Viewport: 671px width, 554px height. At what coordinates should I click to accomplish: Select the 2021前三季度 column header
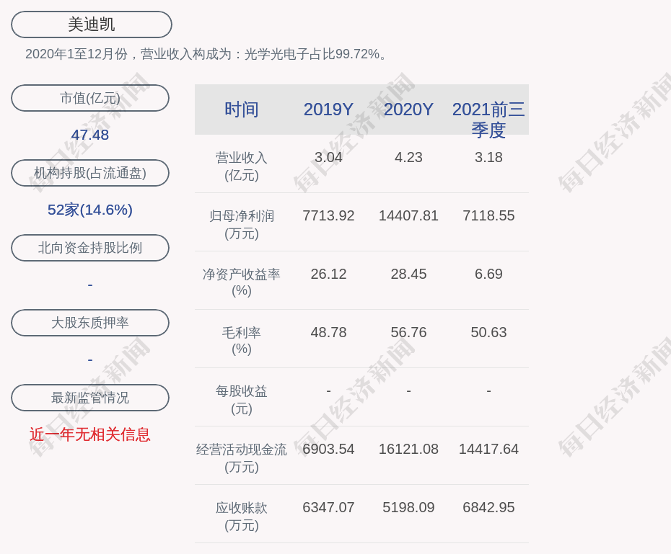point(488,120)
